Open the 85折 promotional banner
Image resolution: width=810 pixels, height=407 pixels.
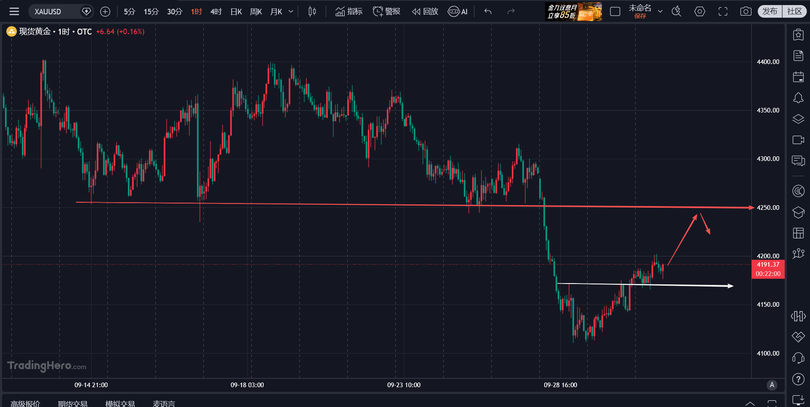tap(574, 11)
